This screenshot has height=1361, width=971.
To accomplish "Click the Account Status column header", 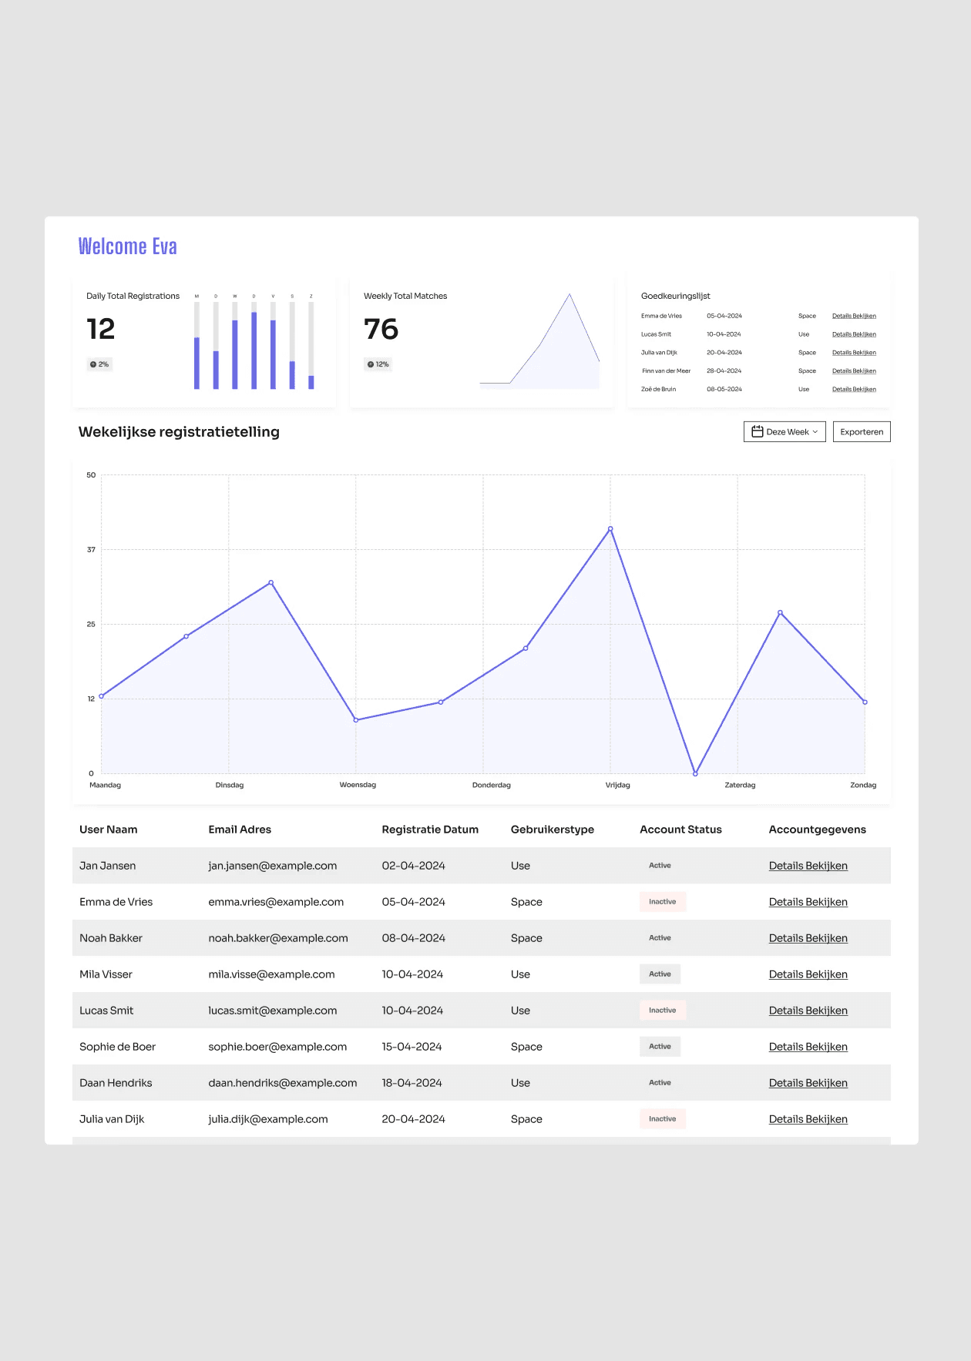I will pyautogui.click(x=680, y=830).
